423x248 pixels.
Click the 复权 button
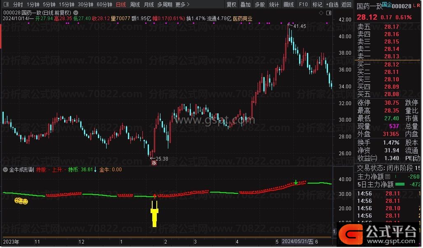tap(232, 5)
